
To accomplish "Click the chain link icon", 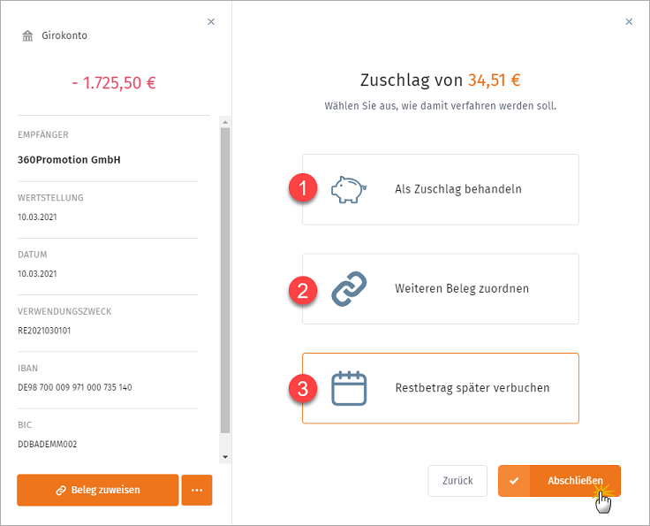I will pos(349,289).
